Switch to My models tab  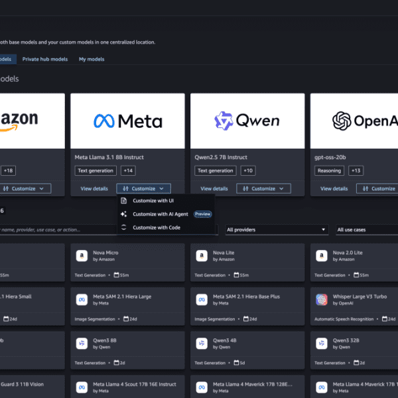point(92,59)
